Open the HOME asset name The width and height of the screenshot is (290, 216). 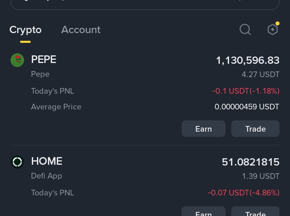tap(47, 161)
